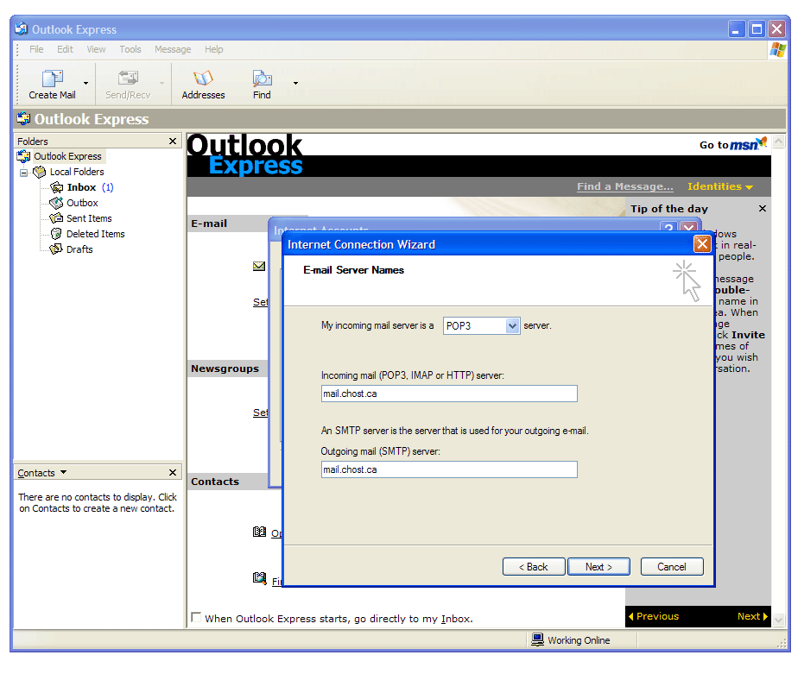Close the Tip of the day panel

(763, 209)
